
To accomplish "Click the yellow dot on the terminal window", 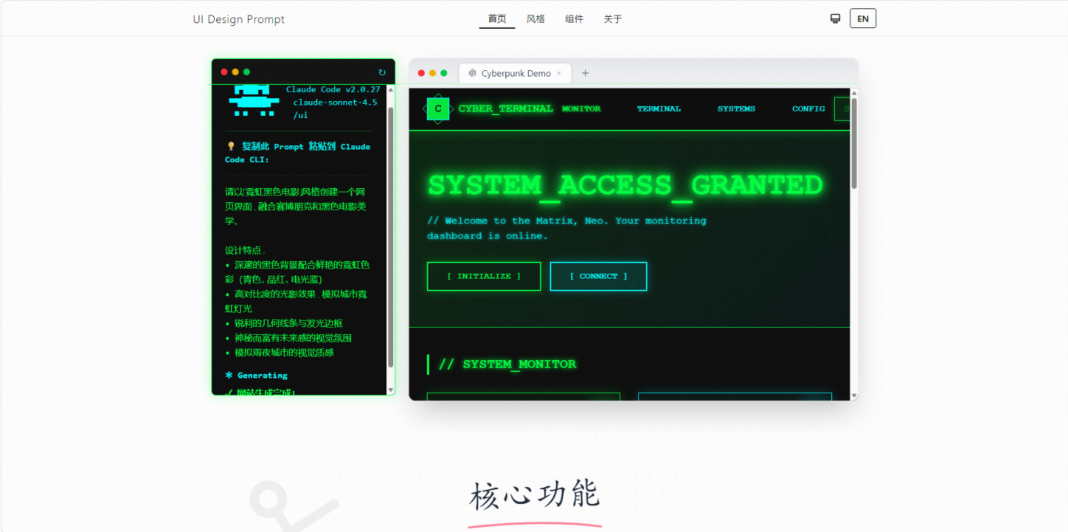I will point(235,72).
